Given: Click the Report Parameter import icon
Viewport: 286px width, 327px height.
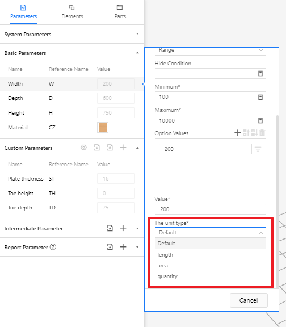Looking at the screenshot, I should point(110,247).
